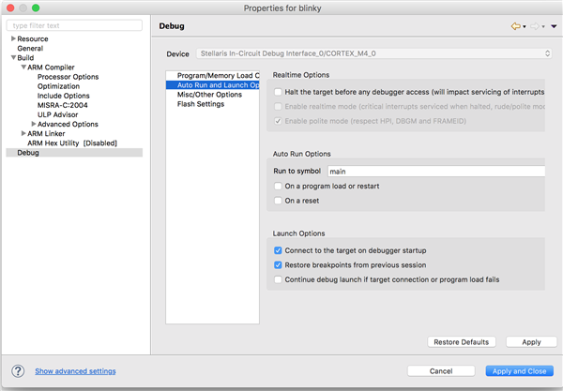Viewport: 563px width, 391px height.
Task: Expand Advanced Options under ARM Compiler
Action: point(34,124)
